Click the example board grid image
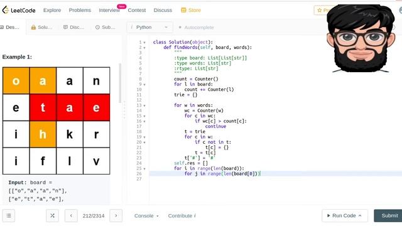The width and height of the screenshot is (402, 226). 56,121
